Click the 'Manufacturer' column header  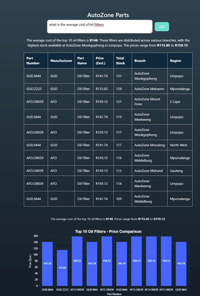[61, 61]
